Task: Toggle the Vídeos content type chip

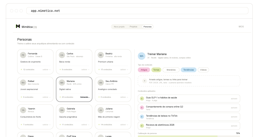Action: tap(203, 70)
